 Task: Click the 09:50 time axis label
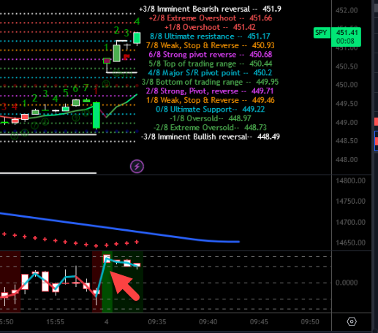pos(310,322)
